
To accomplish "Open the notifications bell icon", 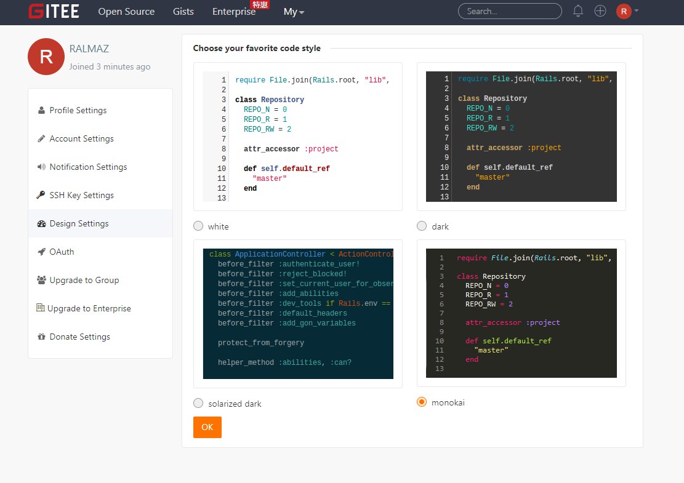I will coord(578,11).
